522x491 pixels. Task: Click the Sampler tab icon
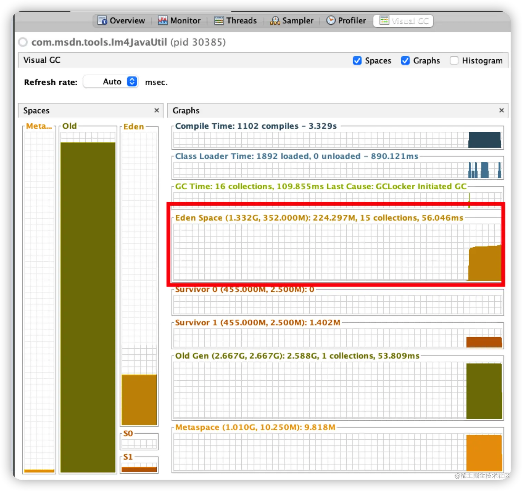click(x=275, y=21)
